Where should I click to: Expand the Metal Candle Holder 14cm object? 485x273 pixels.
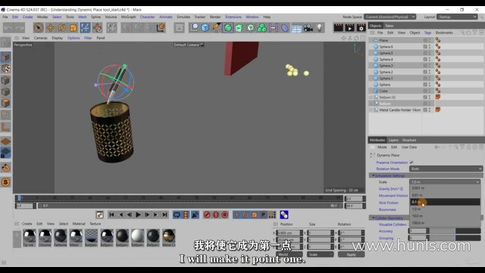(371, 110)
